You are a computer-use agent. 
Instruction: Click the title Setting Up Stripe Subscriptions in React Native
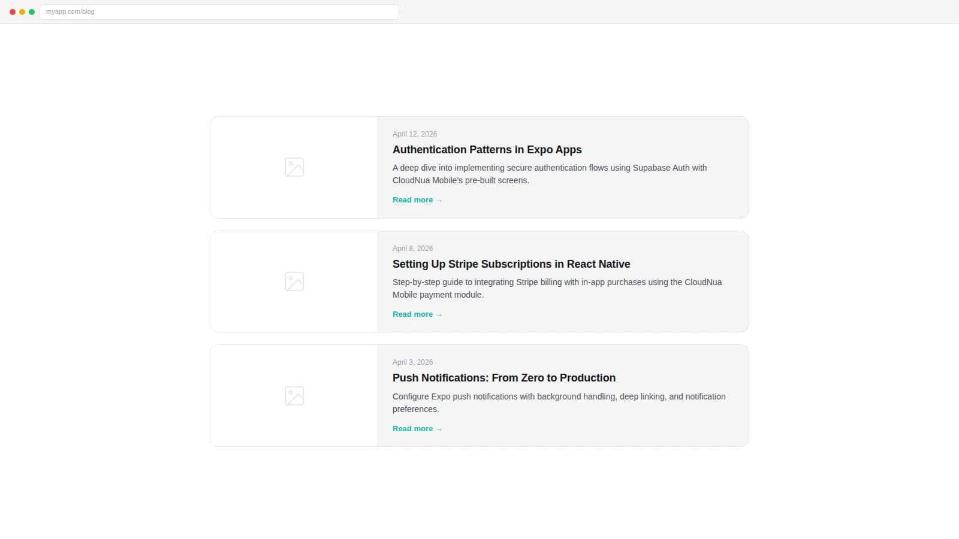pos(511,264)
